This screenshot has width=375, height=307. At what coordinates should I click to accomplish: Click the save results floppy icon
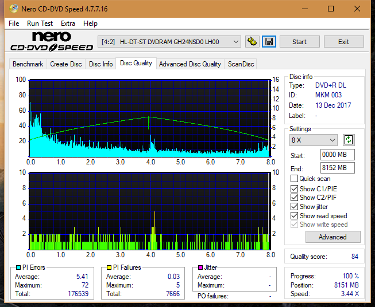point(269,42)
